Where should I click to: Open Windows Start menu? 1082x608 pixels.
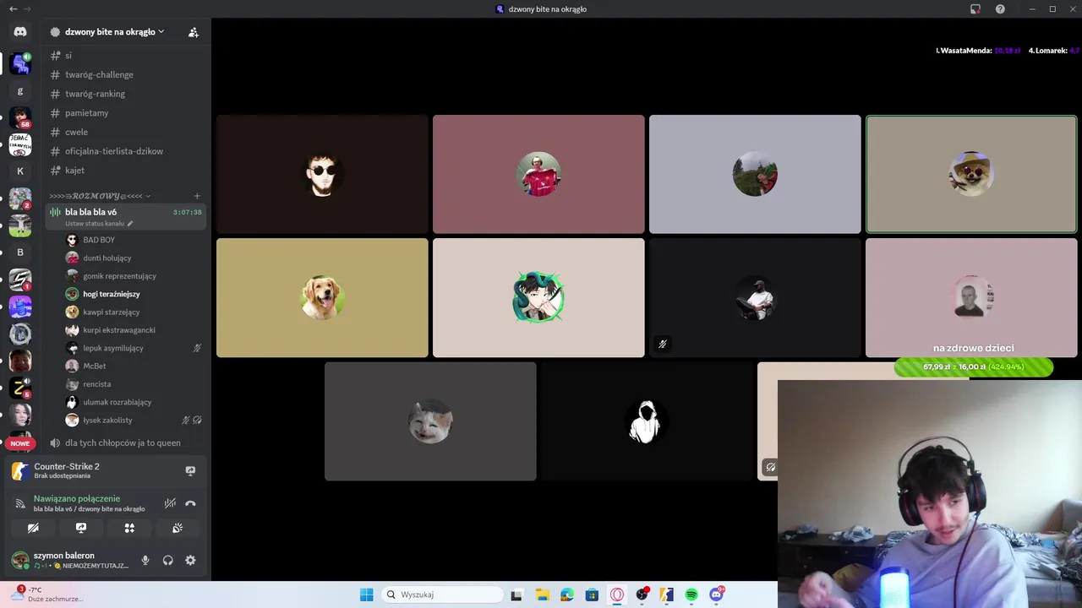click(366, 594)
